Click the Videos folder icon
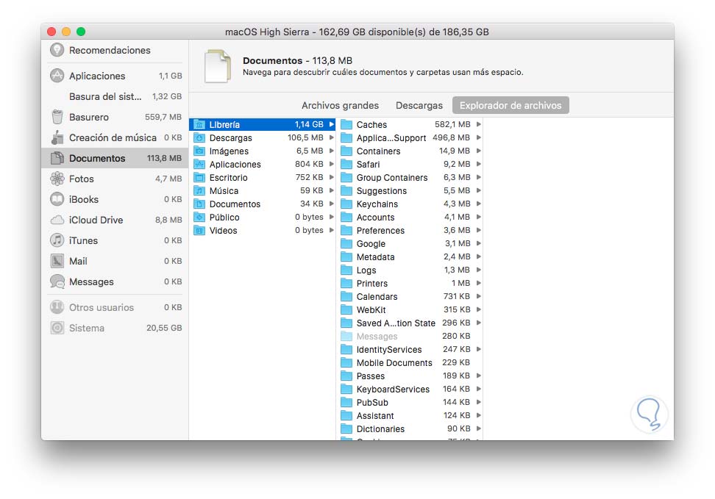Screen dimensions: 715x499 click(x=199, y=230)
